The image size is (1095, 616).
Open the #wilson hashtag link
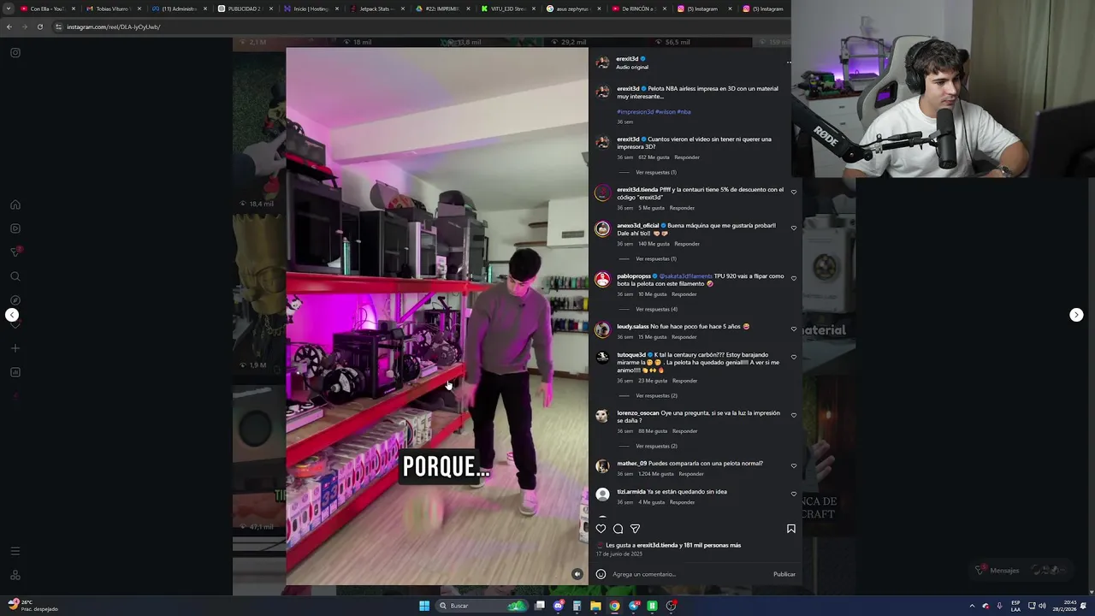(666, 112)
